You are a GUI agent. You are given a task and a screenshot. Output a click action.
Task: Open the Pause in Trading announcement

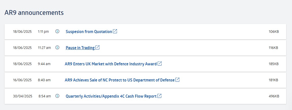(80, 48)
